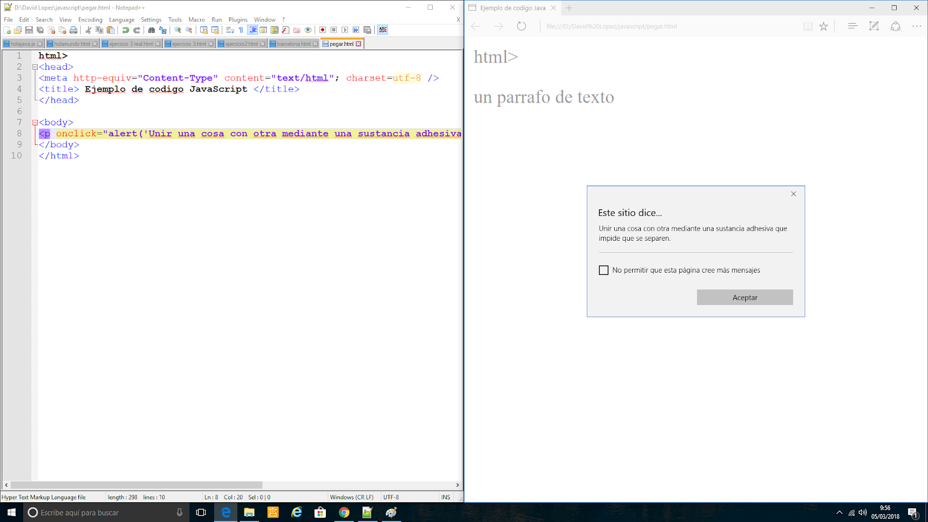The height and width of the screenshot is (522, 928).
Task: Add the current page to Edge favorites
Action: click(823, 26)
